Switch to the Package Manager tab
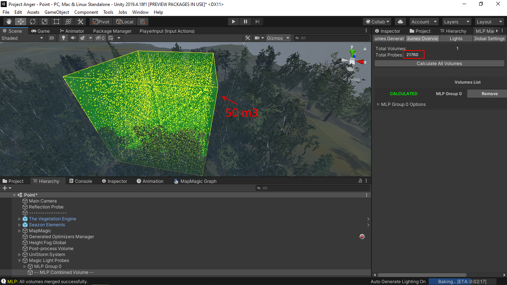 (x=112, y=31)
